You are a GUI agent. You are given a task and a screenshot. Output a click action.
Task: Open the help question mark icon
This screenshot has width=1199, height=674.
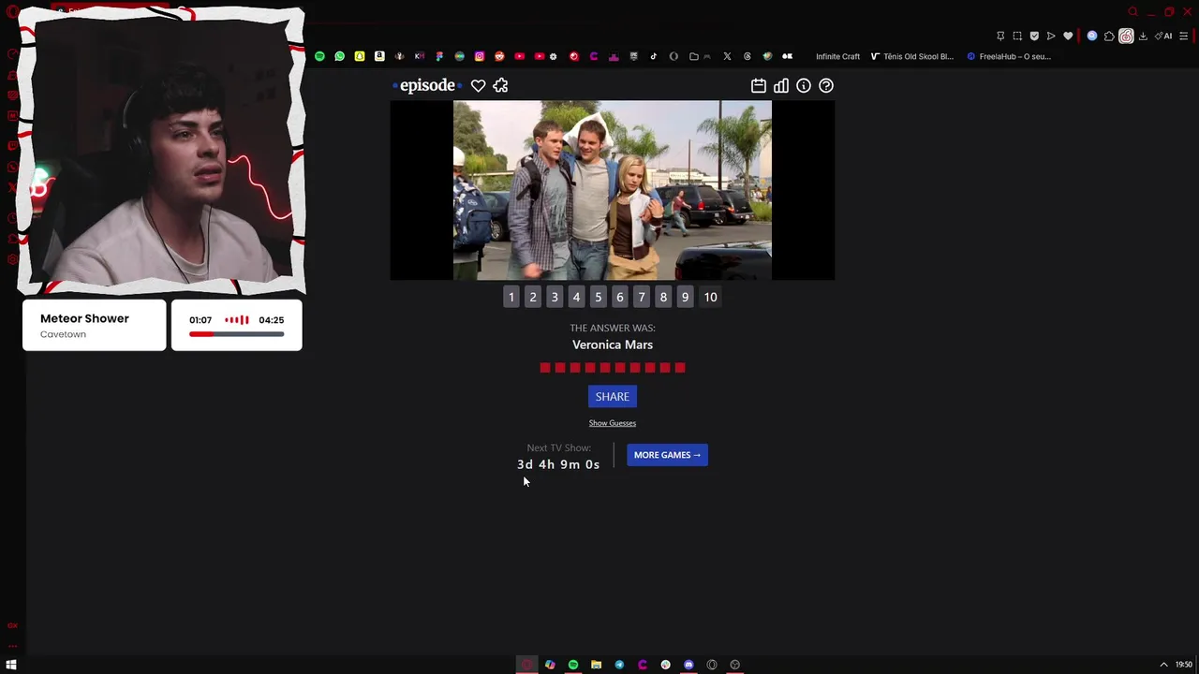[x=826, y=85]
